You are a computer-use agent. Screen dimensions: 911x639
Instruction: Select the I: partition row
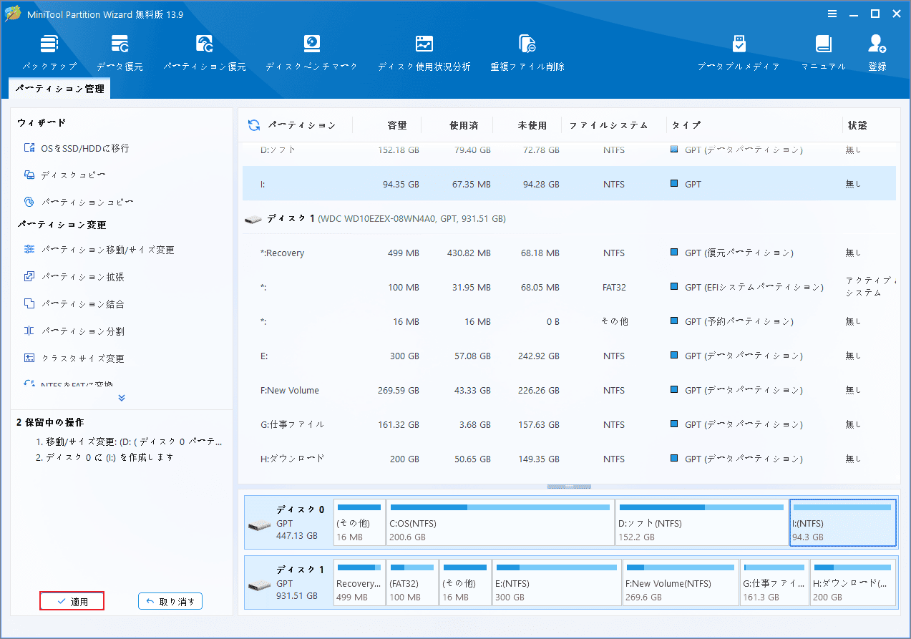tap(569, 184)
